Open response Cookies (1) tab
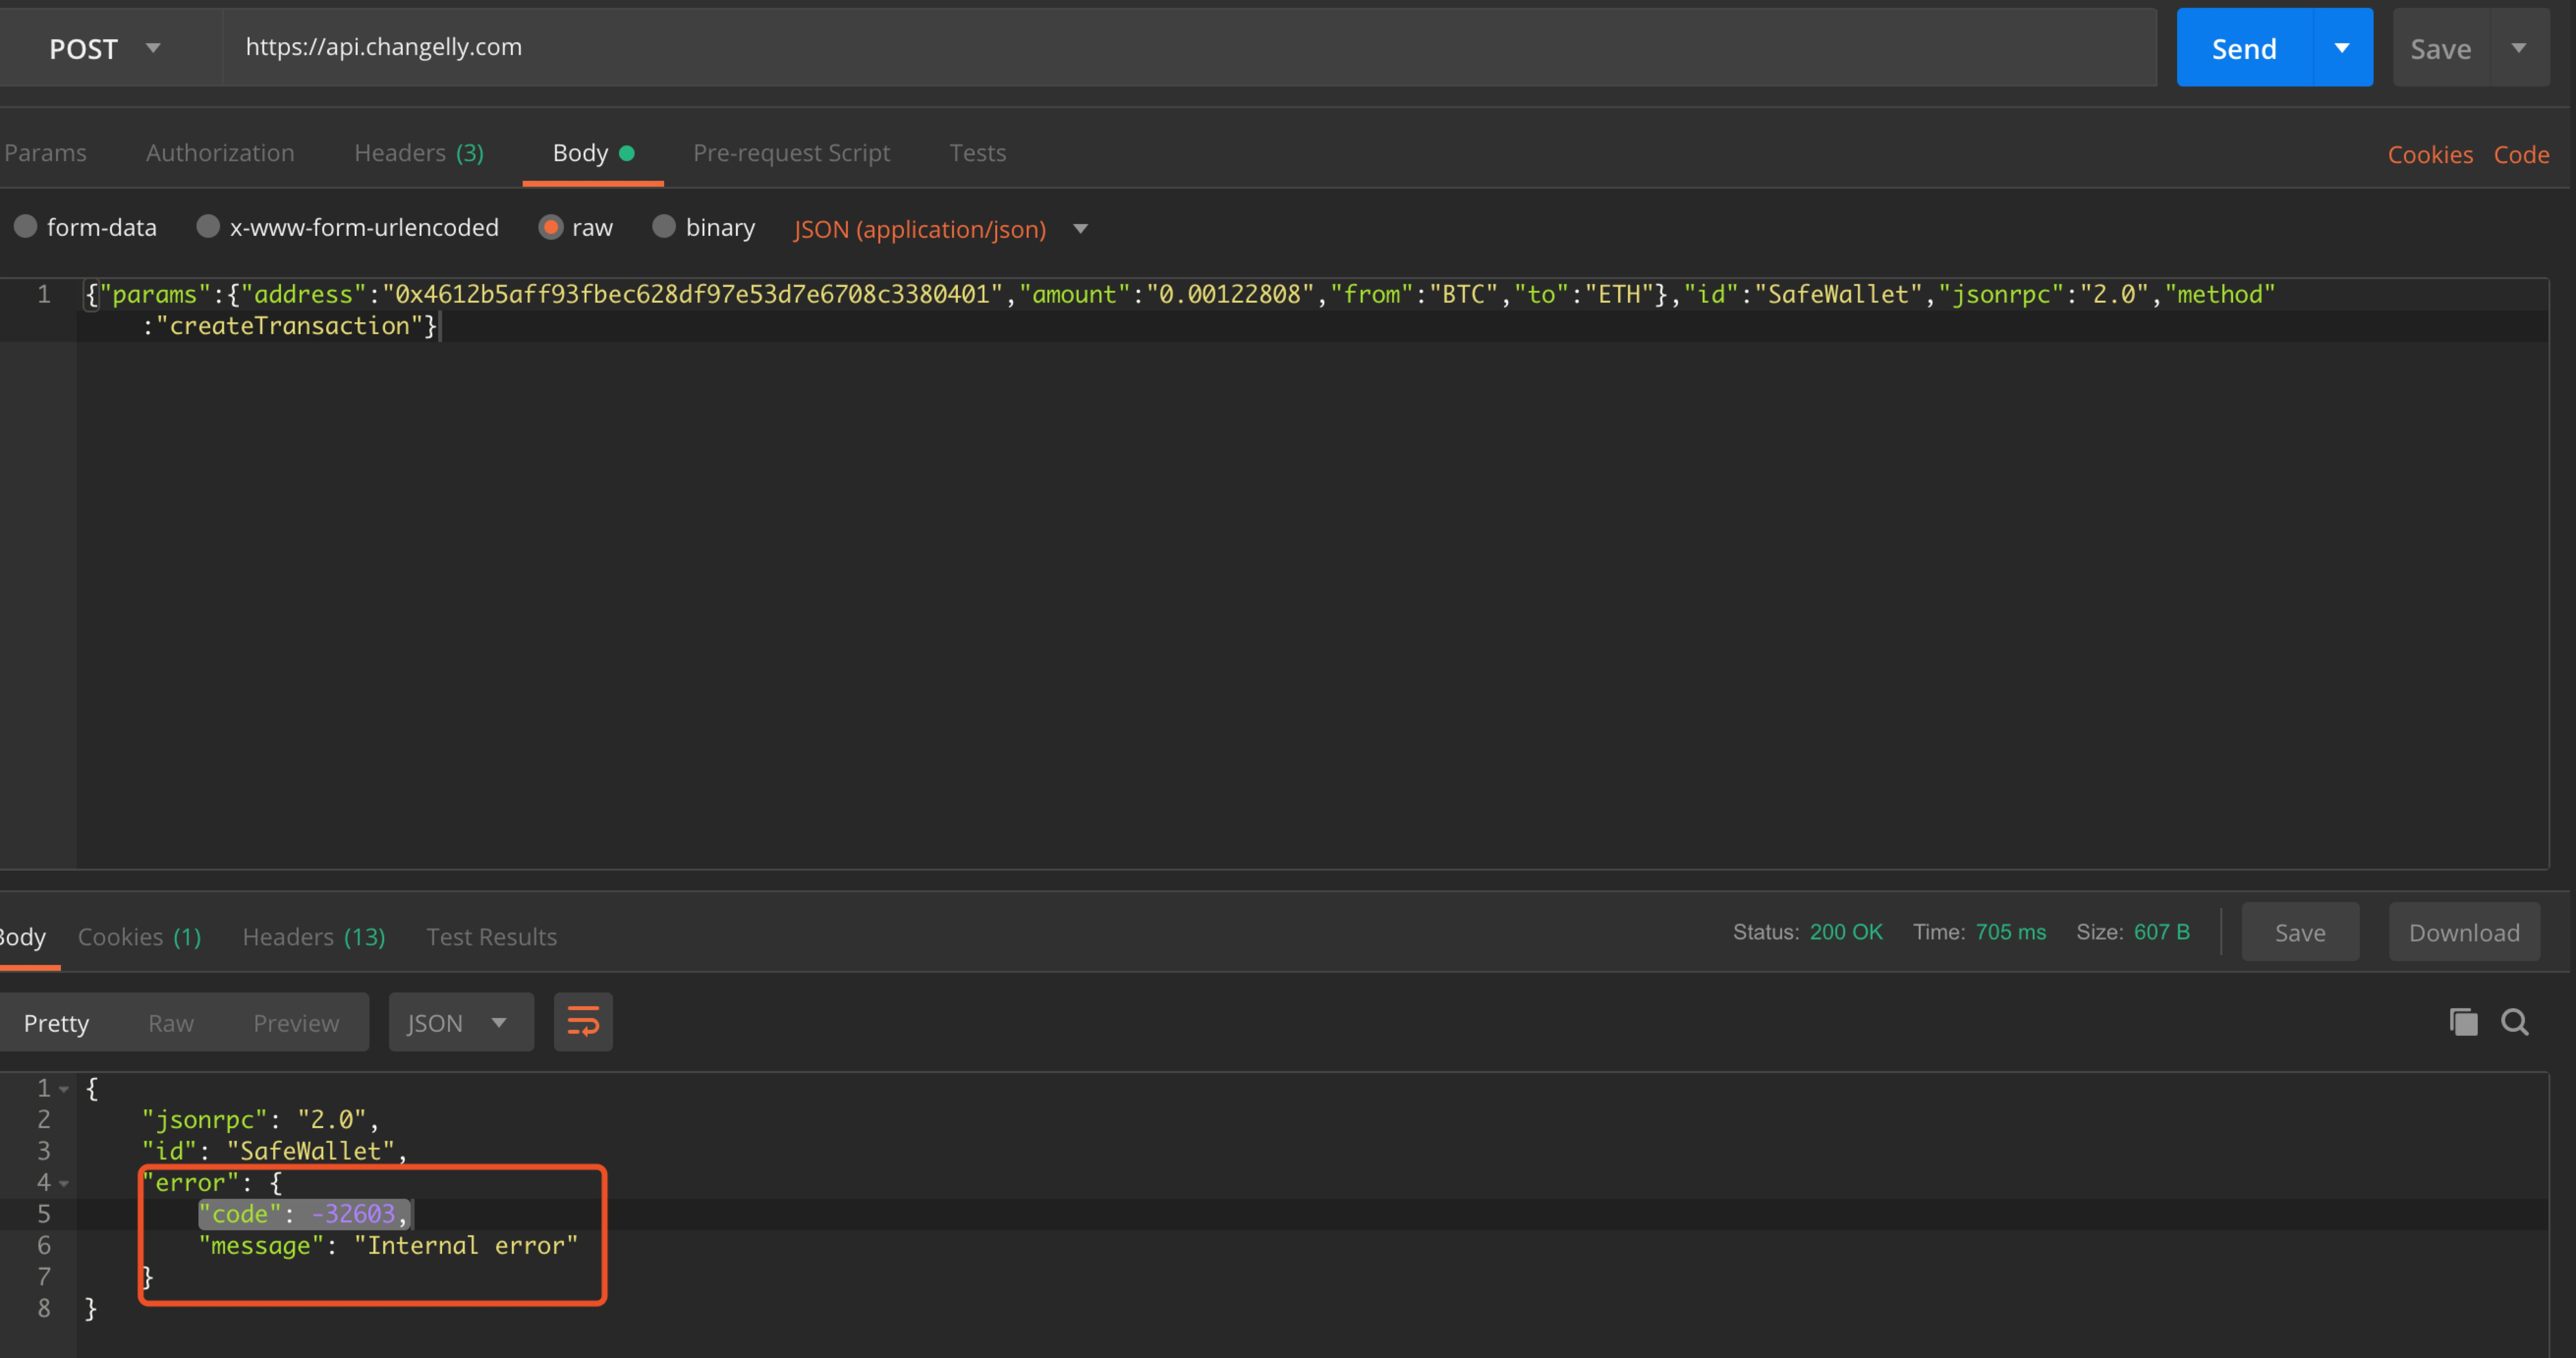Viewport: 2576px width, 1358px height. click(x=140, y=937)
